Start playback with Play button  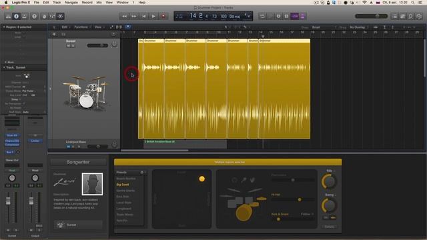pyautogui.click(x=153, y=16)
